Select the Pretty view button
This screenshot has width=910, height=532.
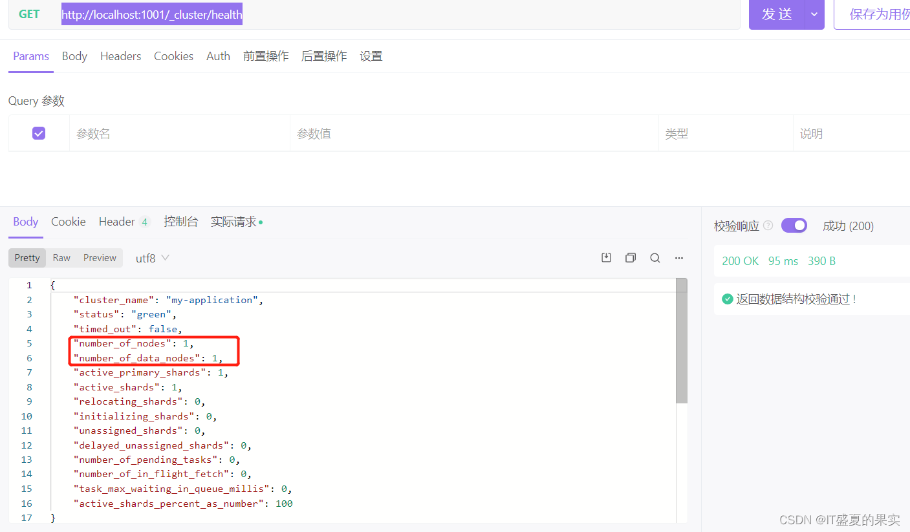click(x=27, y=258)
